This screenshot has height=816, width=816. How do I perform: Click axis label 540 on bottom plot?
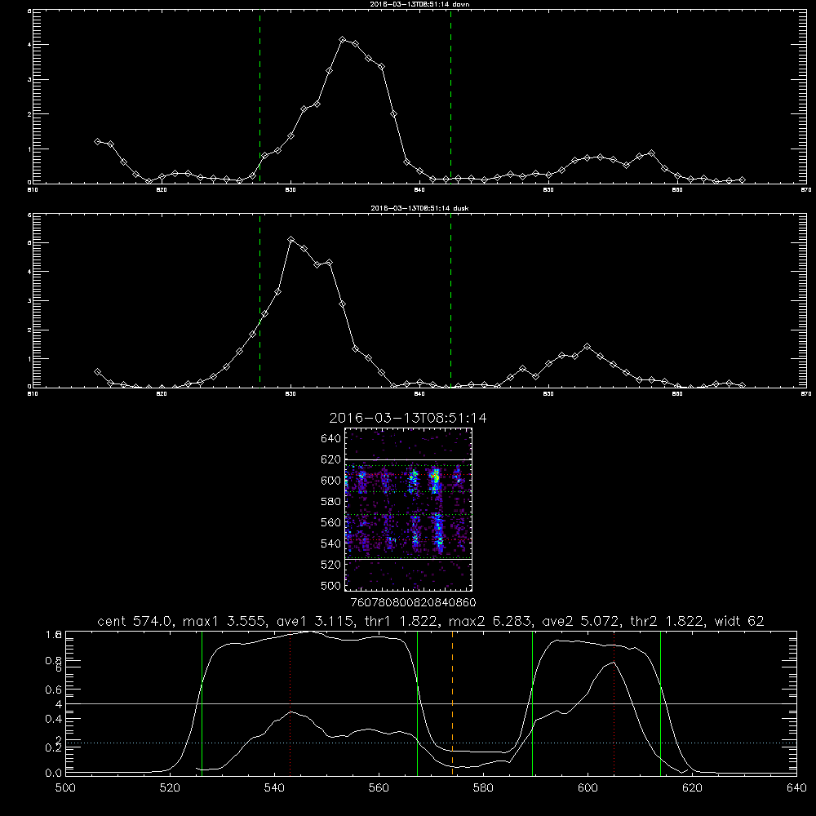[274, 788]
